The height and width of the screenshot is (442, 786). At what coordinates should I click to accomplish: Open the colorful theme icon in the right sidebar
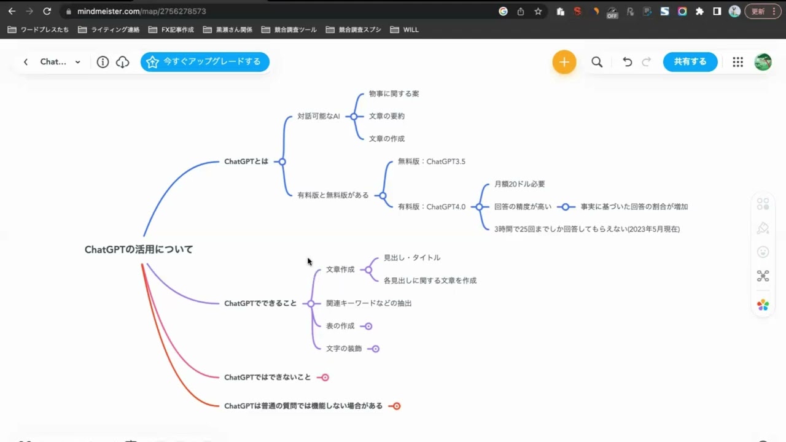click(x=763, y=305)
